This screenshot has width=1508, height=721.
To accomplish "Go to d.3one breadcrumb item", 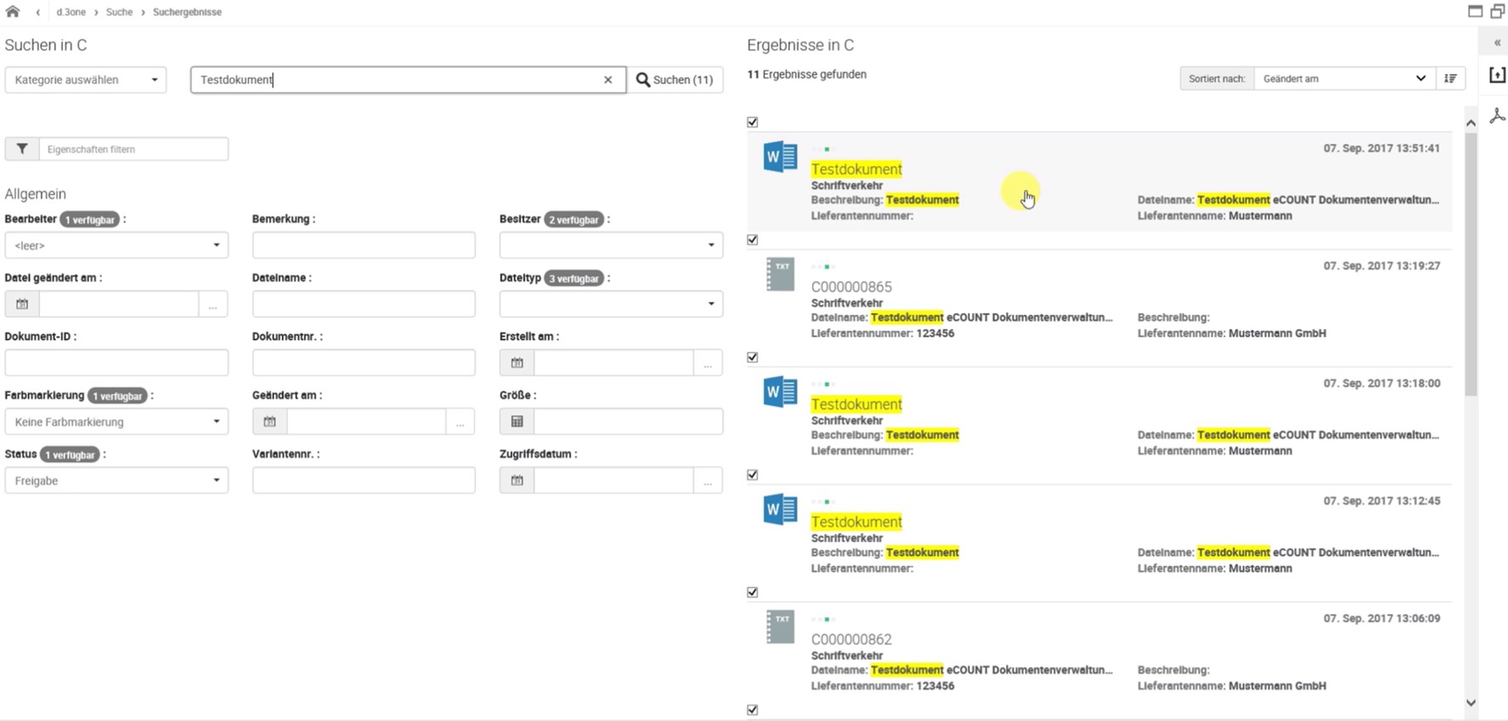I will 71,12.
